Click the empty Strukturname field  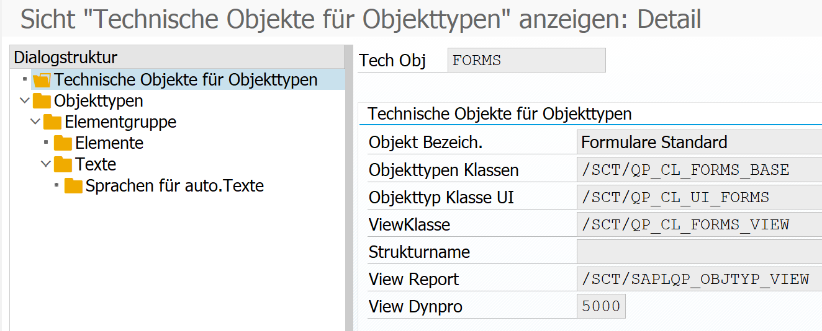(x=699, y=252)
